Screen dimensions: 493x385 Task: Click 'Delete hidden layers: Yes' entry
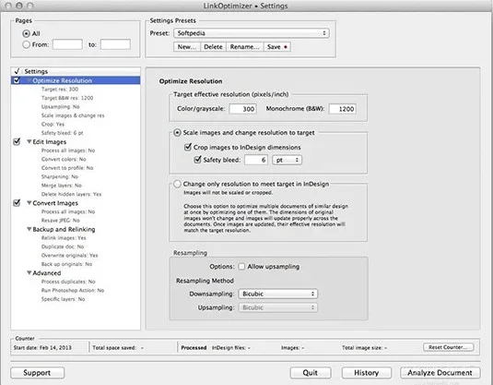[x=71, y=194]
